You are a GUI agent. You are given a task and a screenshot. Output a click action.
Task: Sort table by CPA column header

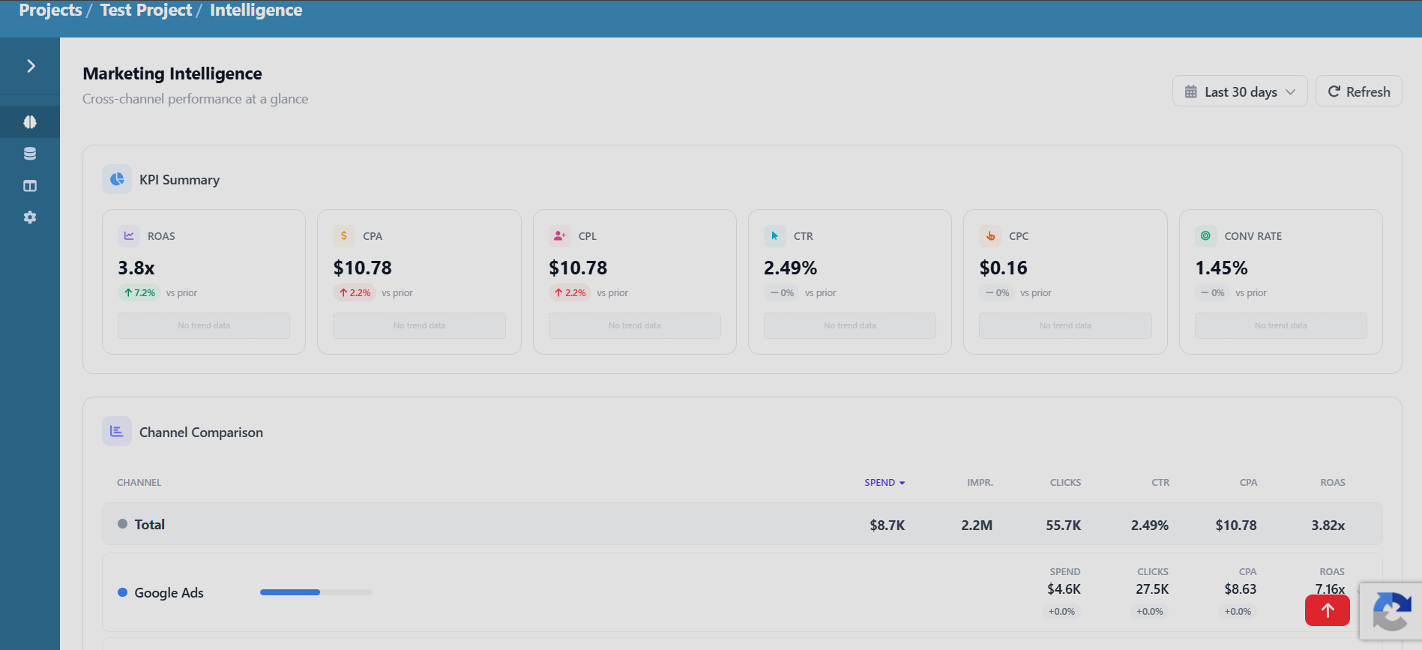(1248, 483)
